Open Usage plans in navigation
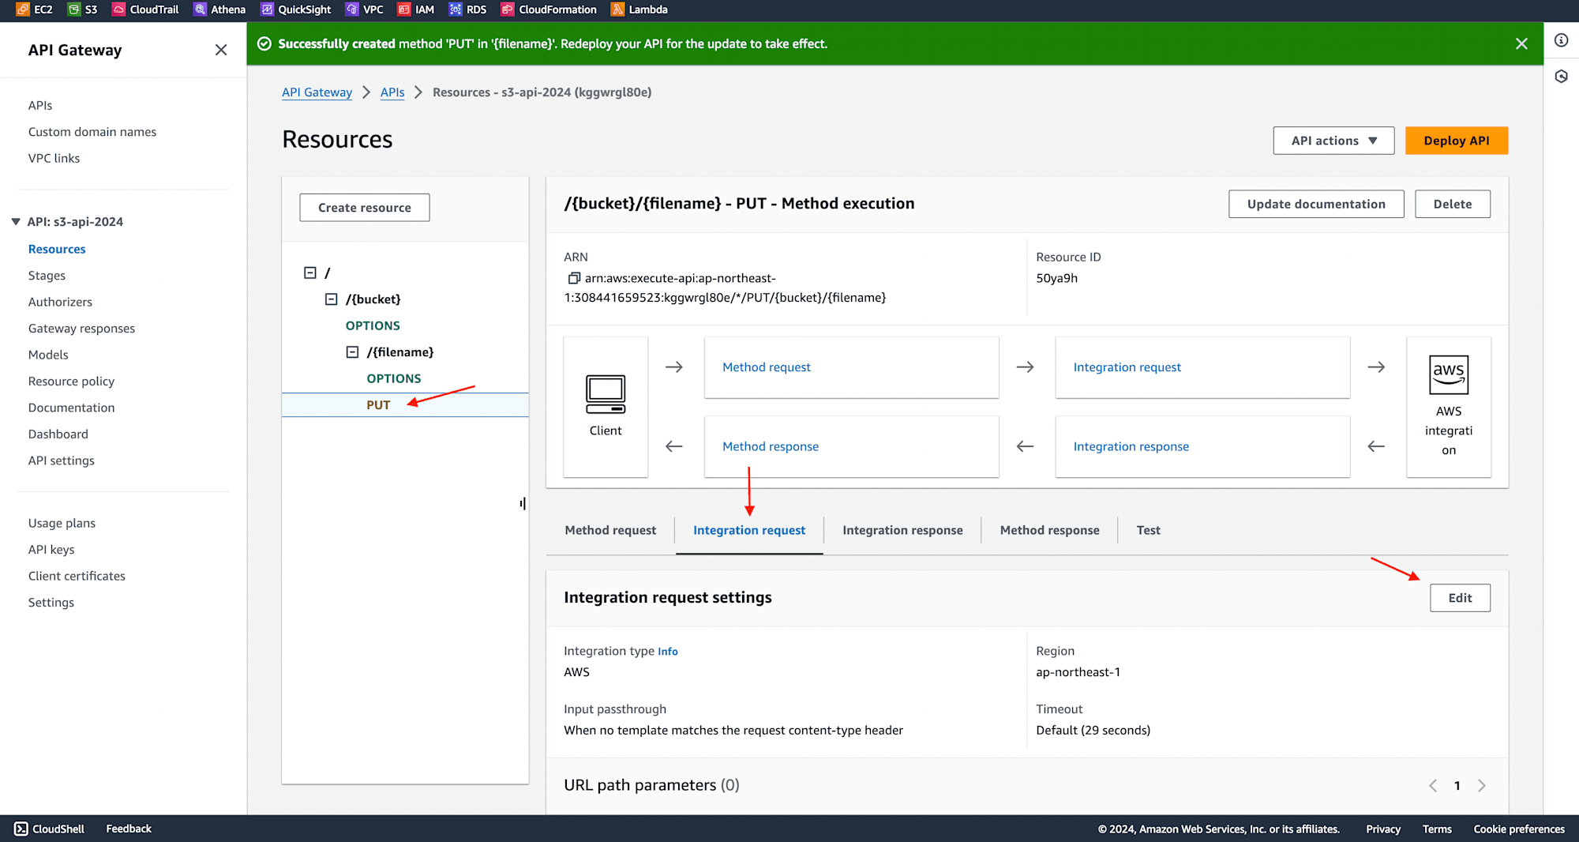The height and width of the screenshot is (842, 1579). click(62, 523)
